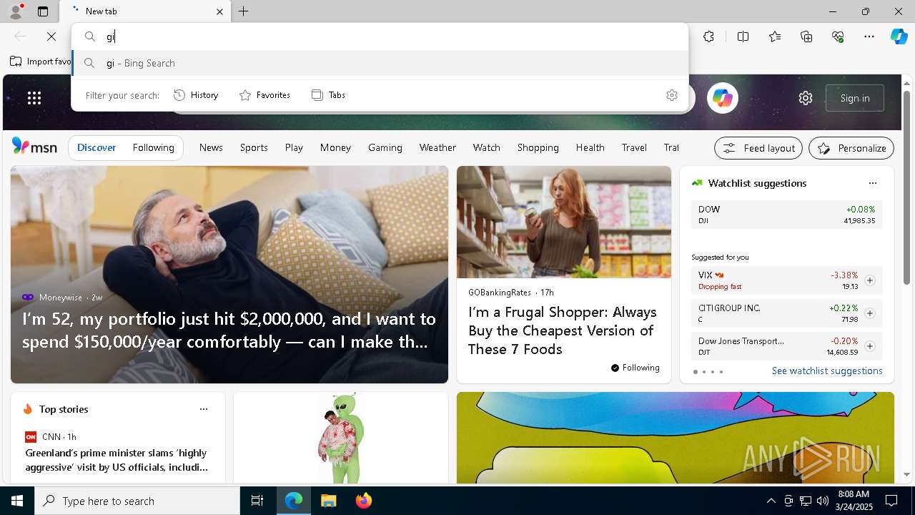
Task: Open a new tab with the plus button
Action: (244, 11)
